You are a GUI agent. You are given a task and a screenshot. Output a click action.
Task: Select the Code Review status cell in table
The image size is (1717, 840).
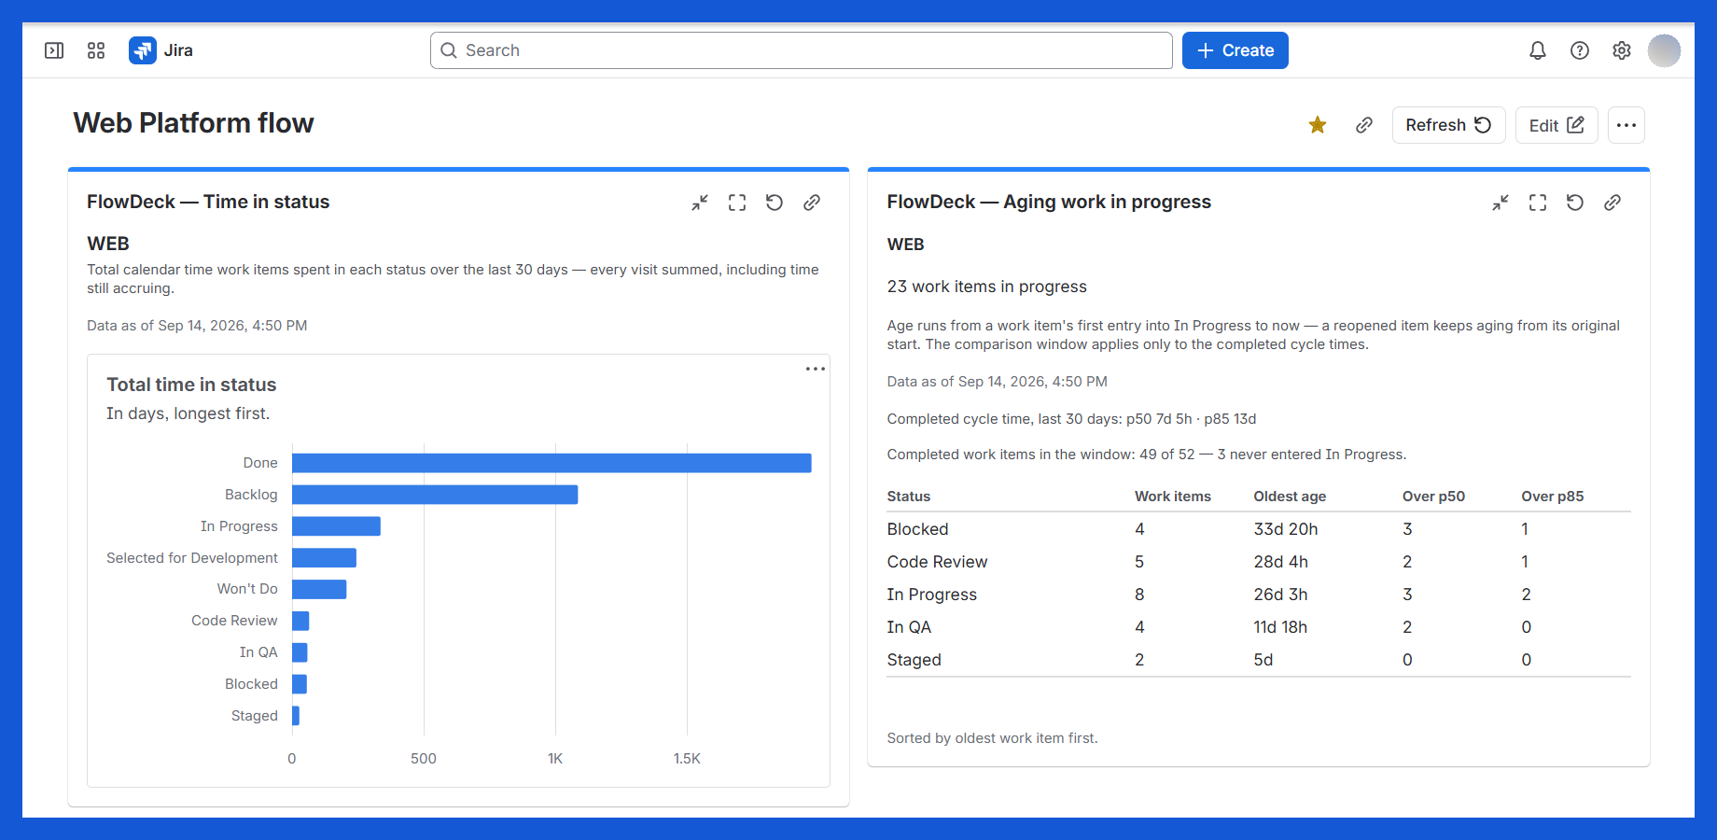pos(937,562)
